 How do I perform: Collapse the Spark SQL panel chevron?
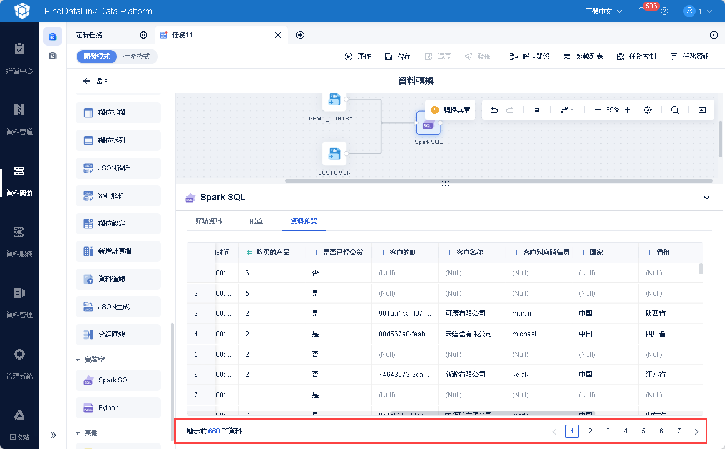707,198
